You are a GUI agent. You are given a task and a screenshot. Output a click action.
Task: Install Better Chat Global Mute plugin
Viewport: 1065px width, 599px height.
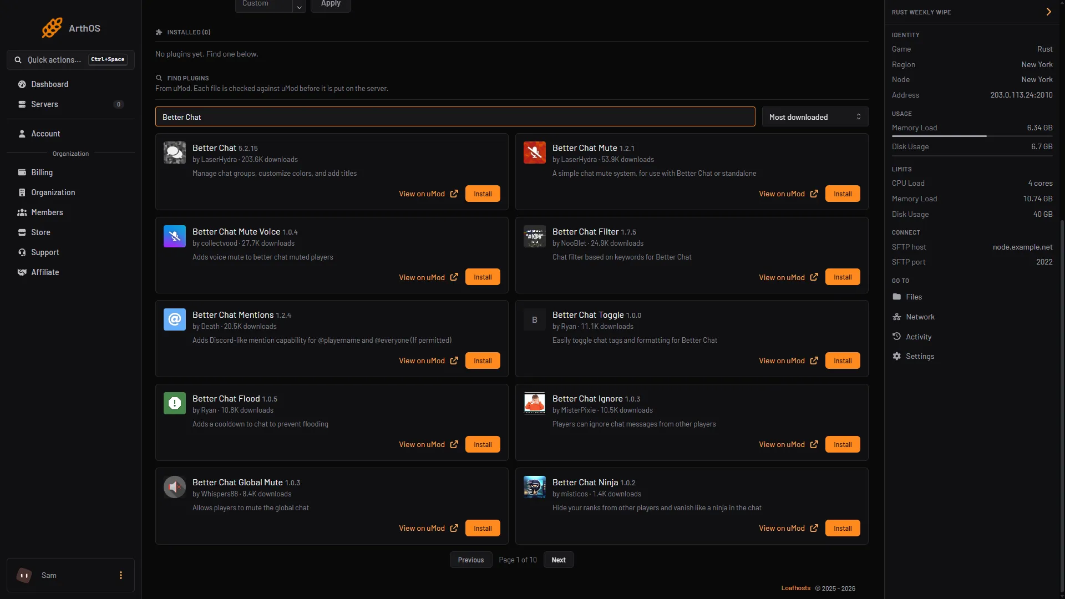coord(483,528)
